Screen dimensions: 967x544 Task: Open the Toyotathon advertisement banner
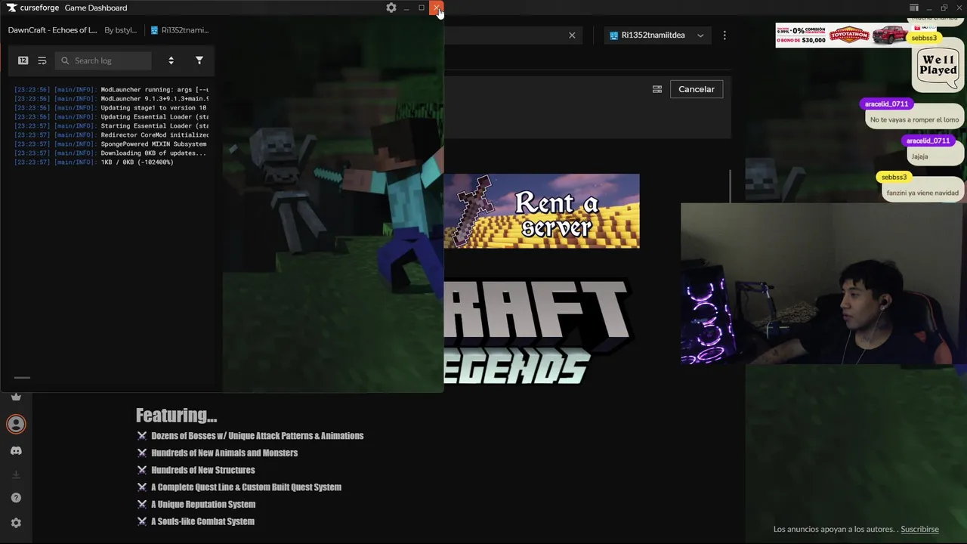(842, 36)
